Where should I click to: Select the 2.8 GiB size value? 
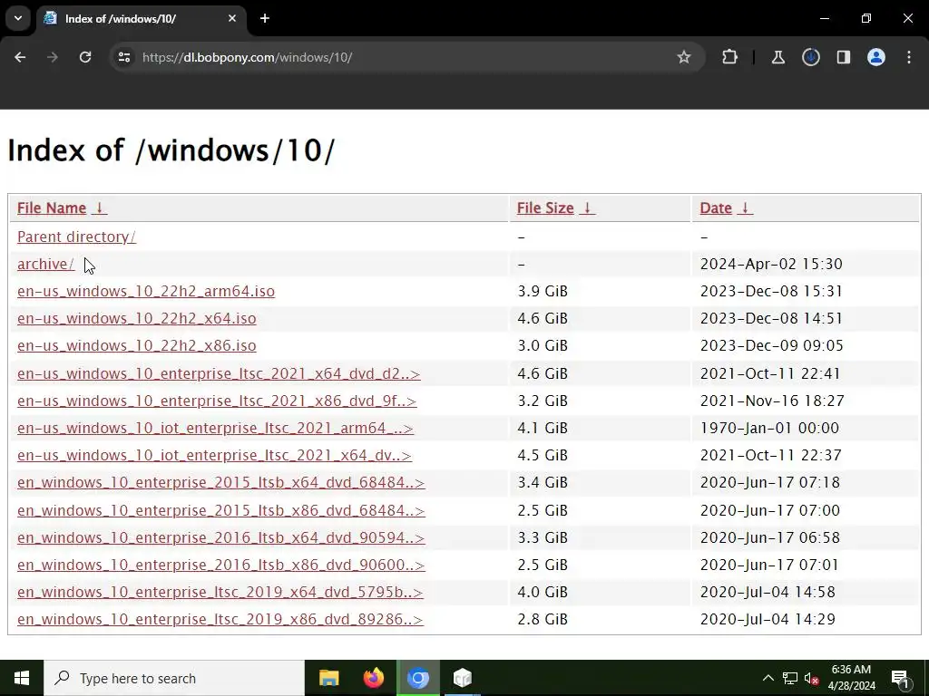click(543, 619)
